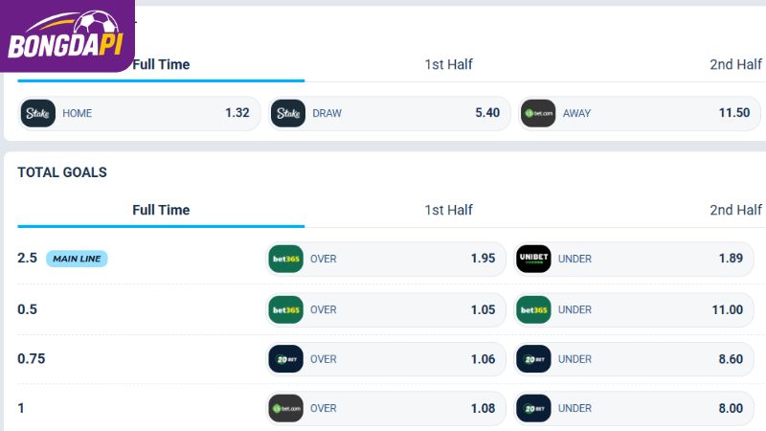Click the Stake icon beside DRAW odds
Viewport: 766px width, 431px height.
pyautogui.click(x=288, y=113)
